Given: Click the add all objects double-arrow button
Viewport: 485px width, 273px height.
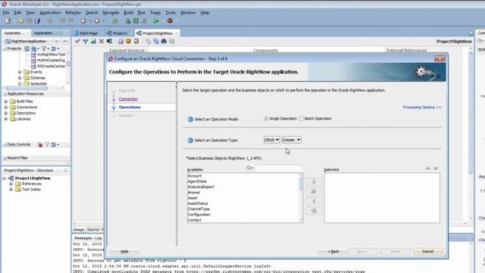Looking at the screenshot, I should pos(313,192).
